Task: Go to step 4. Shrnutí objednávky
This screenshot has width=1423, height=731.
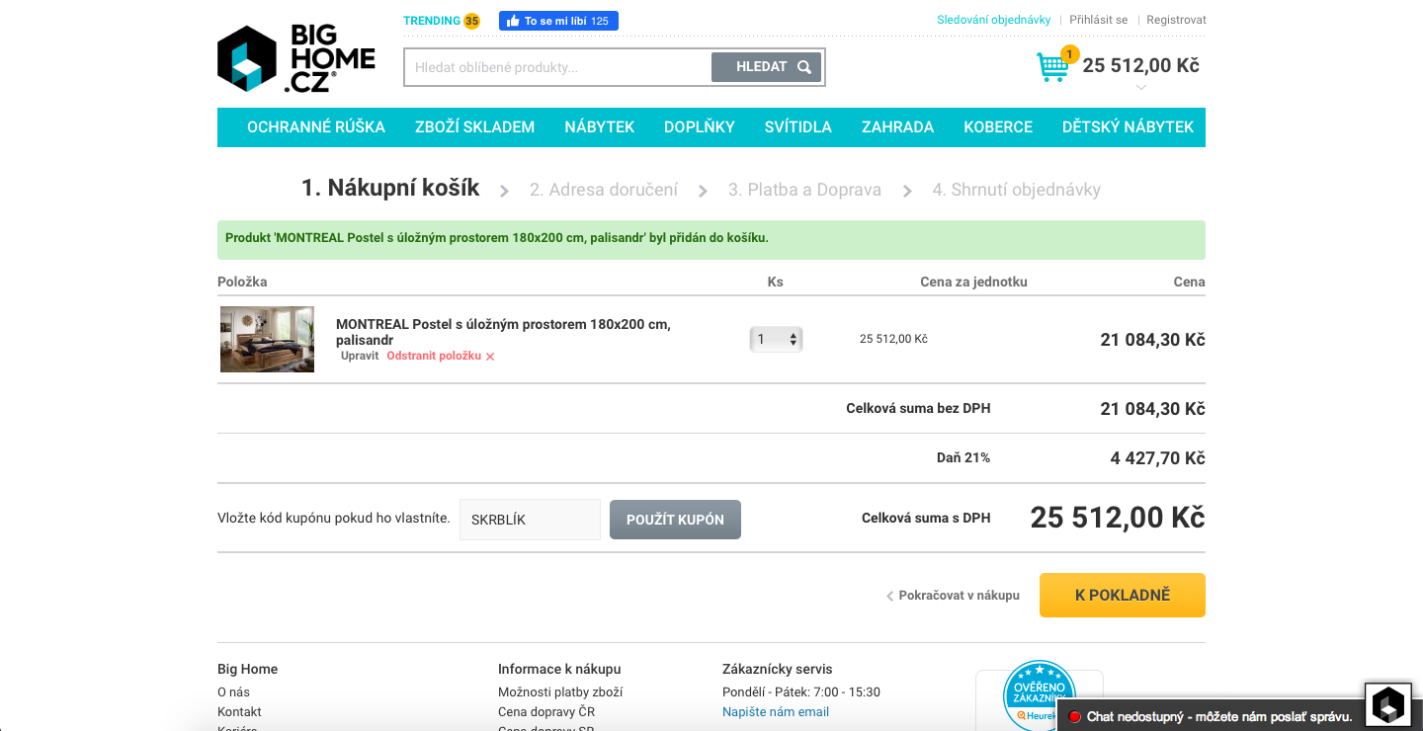Action: pyautogui.click(x=1016, y=190)
